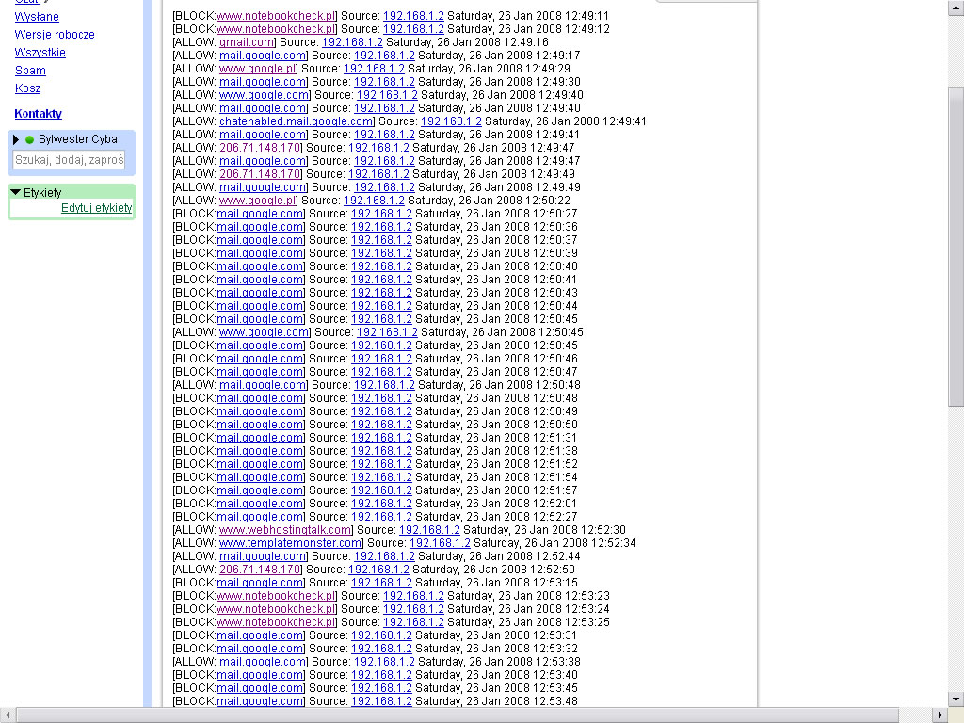Open mail.google.com link at 12:49:17

(263, 56)
